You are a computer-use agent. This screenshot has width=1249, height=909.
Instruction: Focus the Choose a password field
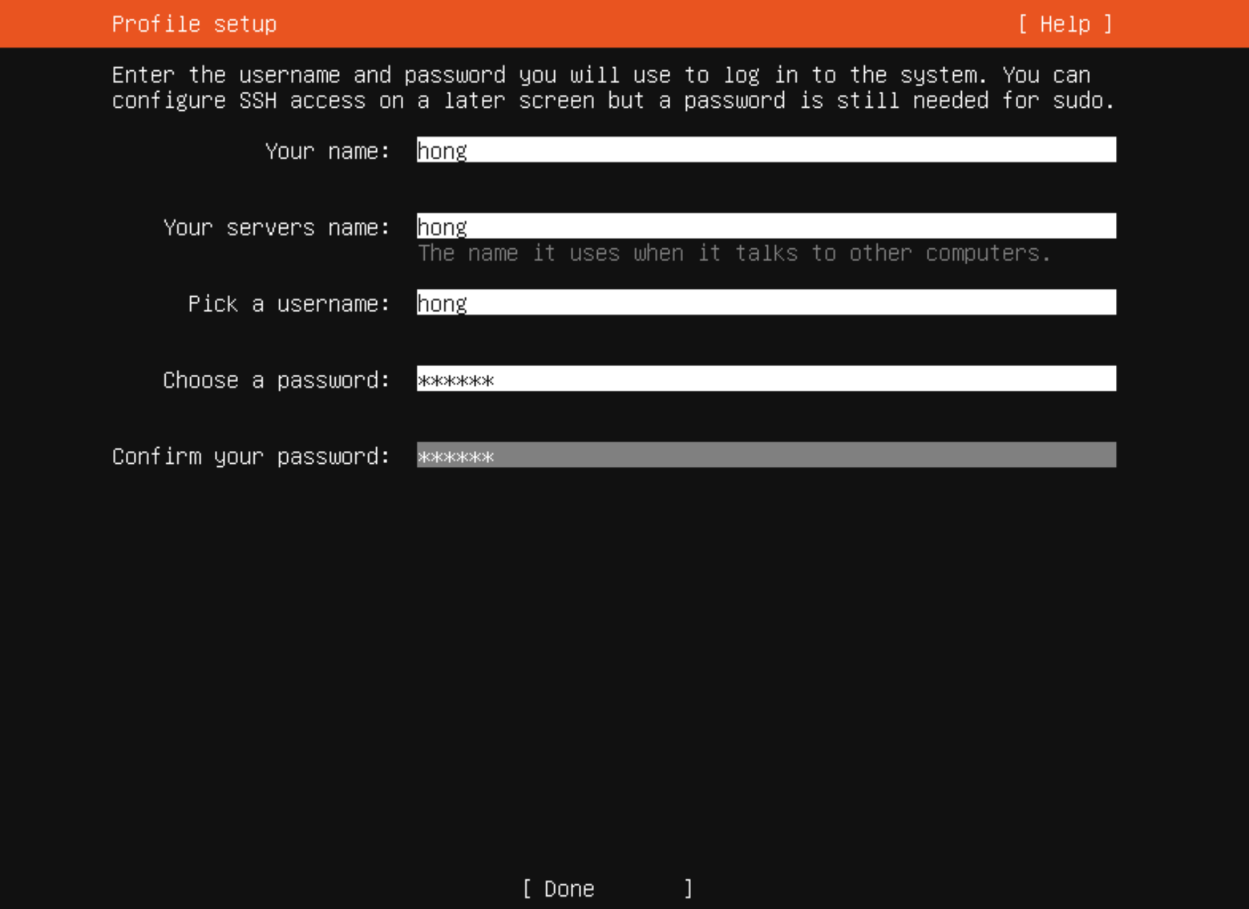tap(766, 379)
